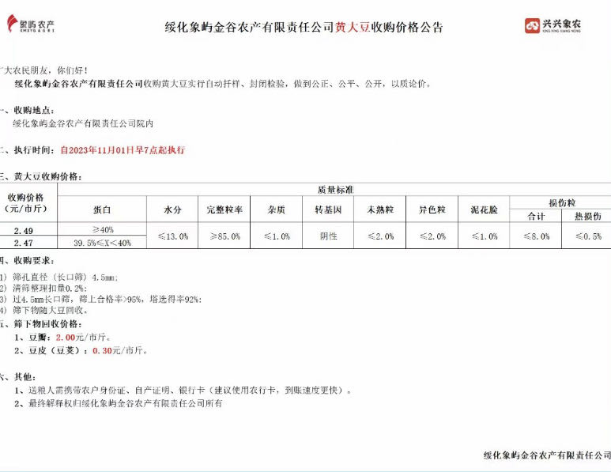Click the 兴兴象农 logo icon
Screen dimensions: 611x472
tap(532, 26)
